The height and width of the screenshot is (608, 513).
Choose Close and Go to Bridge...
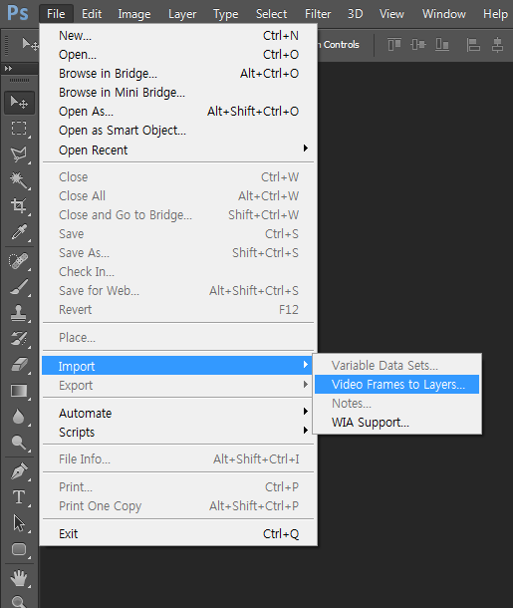(178, 215)
